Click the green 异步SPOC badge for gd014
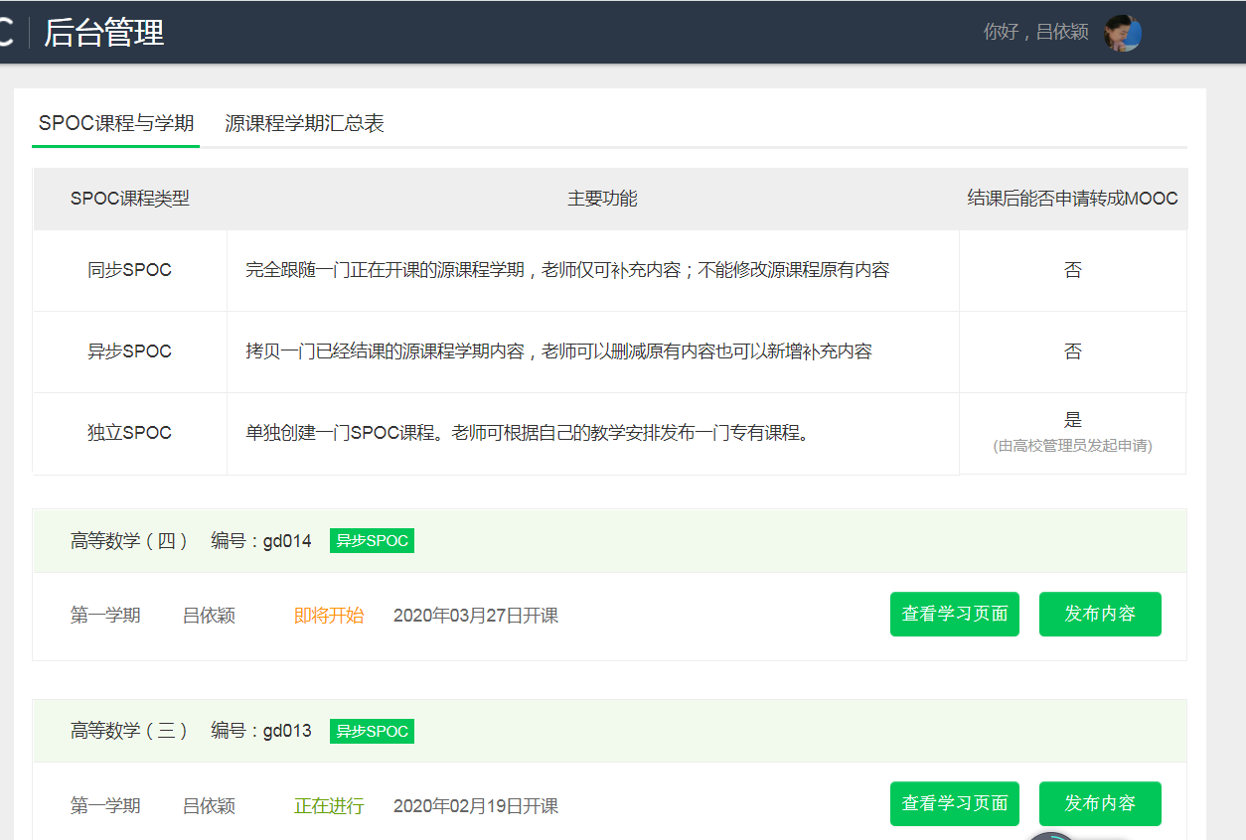The height and width of the screenshot is (840, 1246). [x=372, y=541]
